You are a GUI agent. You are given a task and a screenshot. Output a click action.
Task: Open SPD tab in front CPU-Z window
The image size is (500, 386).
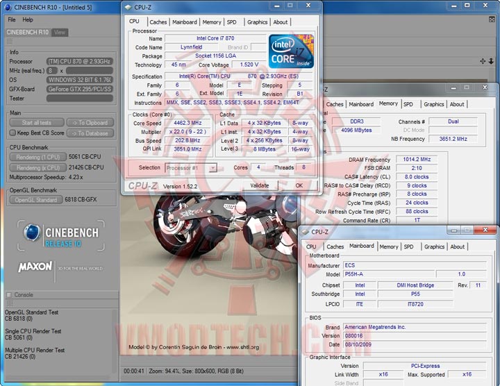point(232,22)
